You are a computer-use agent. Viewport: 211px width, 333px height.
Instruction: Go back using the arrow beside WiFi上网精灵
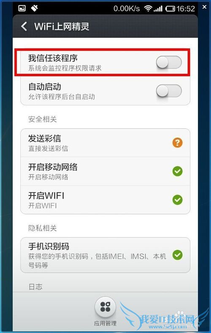coord(24,27)
